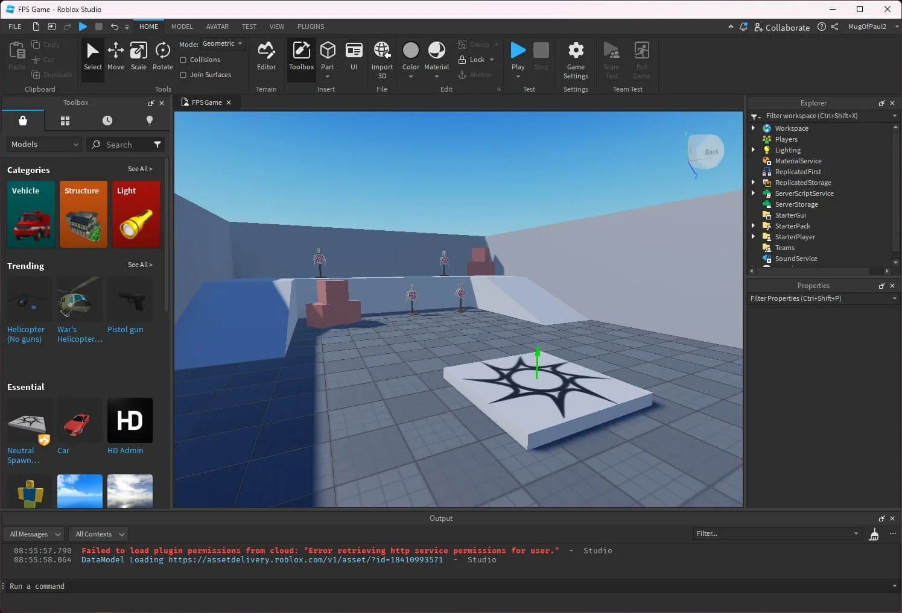Select the Scale tool
902x613 pixels.
pos(138,57)
